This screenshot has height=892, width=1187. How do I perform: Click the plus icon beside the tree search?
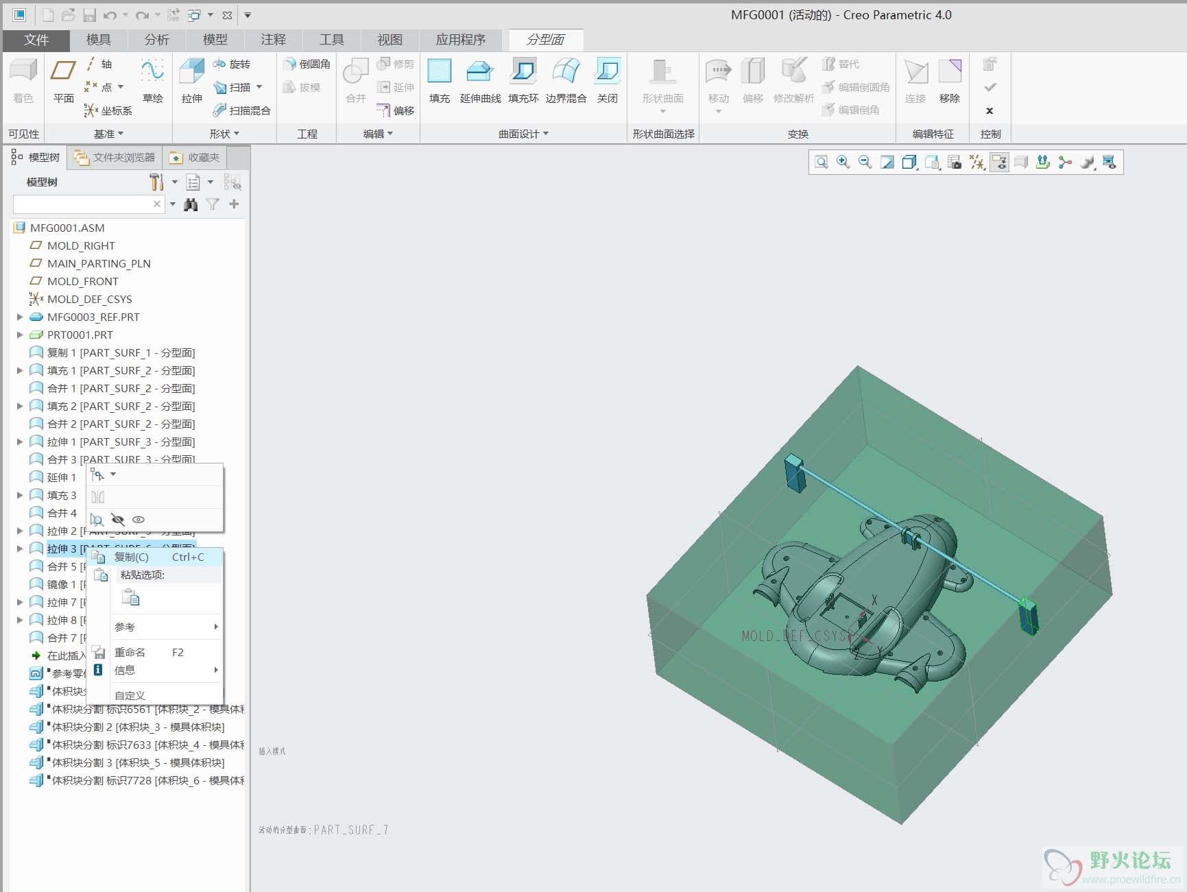point(234,204)
